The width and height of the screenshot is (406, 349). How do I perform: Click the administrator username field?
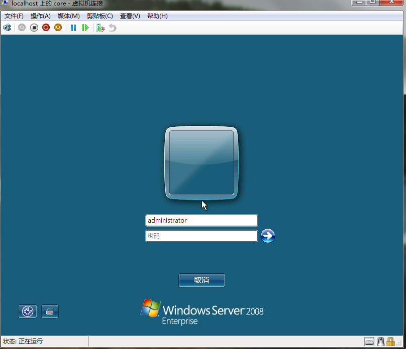201,220
